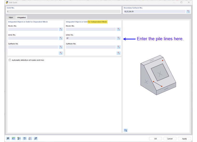Viewport: 197px width, 142px height.
Task: Click the Edit Solid title bar app icon
Action: point(7,2)
